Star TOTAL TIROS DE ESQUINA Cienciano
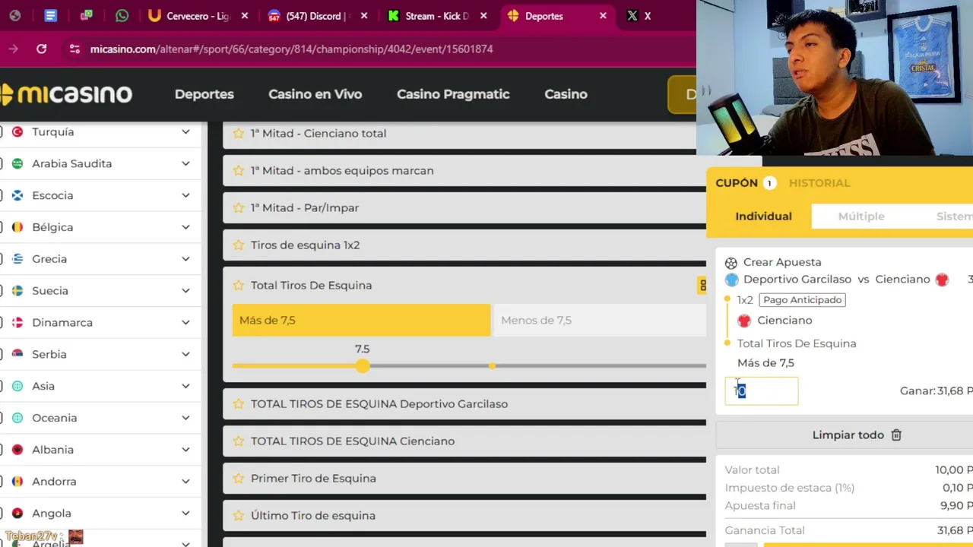Screen dimensions: 973x547 (x=239, y=441)
